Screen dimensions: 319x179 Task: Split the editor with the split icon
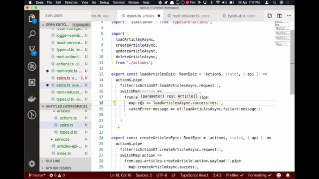click(279, 16)
